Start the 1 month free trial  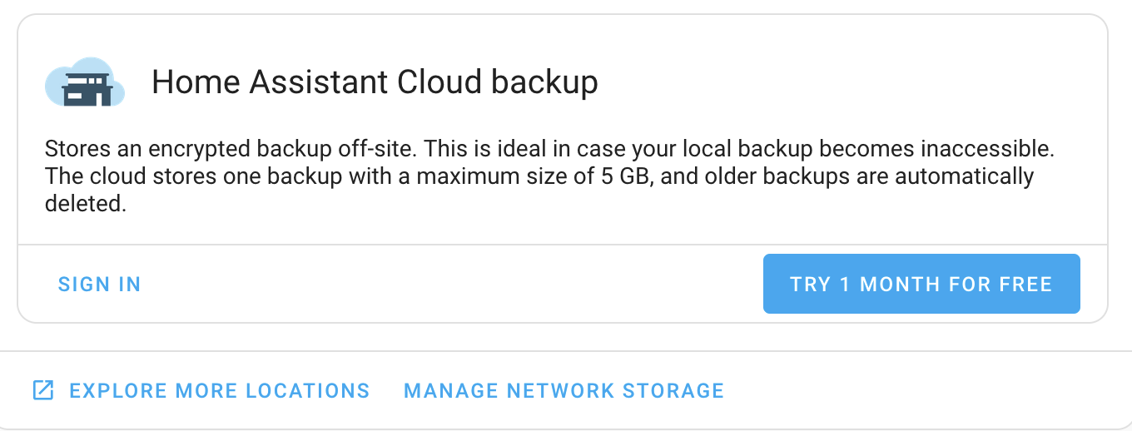click(921, 284)
